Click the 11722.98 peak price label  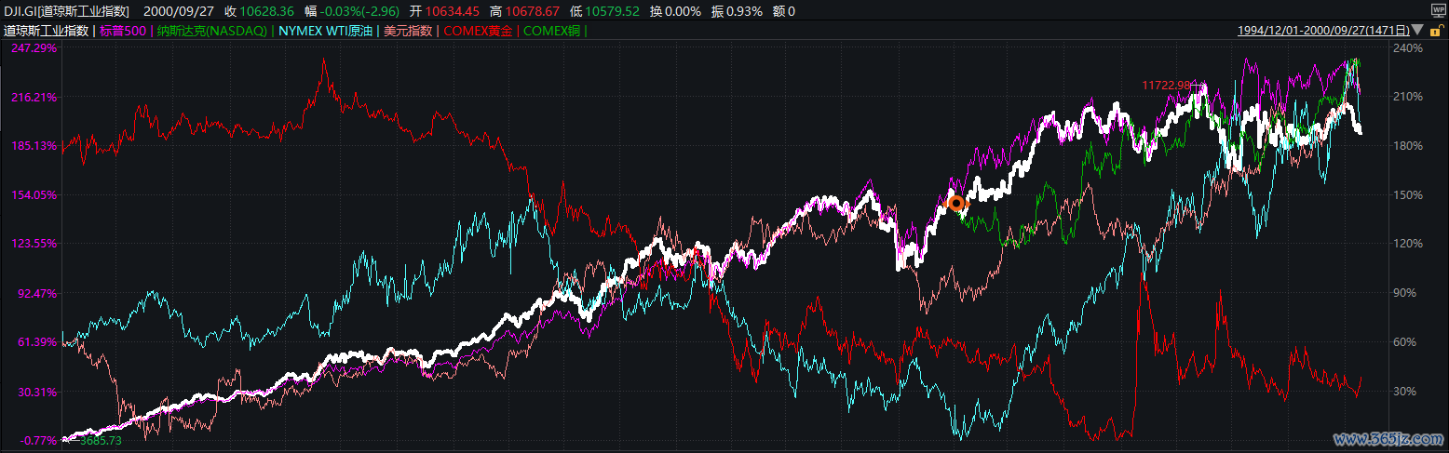point(1167,86)
